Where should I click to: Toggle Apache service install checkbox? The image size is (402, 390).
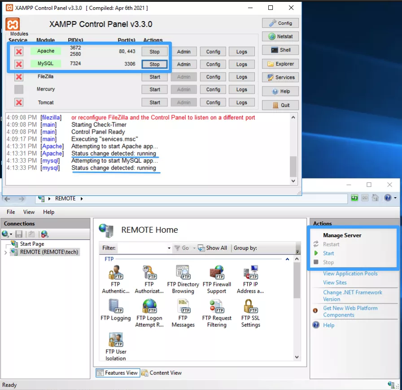pos(19,52)
